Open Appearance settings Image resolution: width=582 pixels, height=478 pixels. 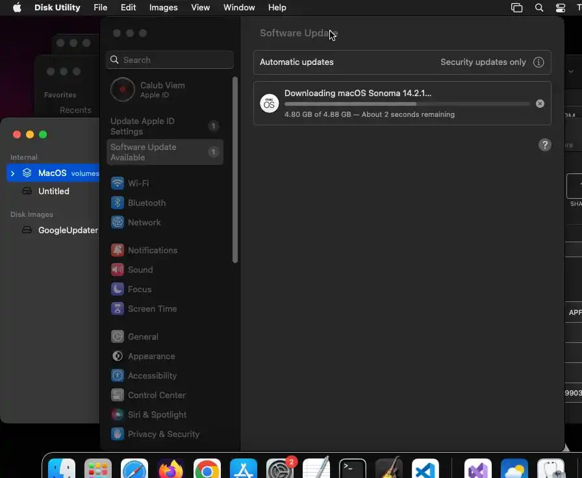143,356
